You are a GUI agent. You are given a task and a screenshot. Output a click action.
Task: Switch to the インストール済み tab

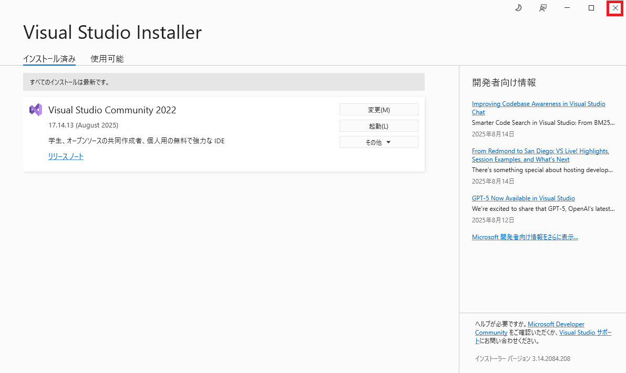point(49,59)
